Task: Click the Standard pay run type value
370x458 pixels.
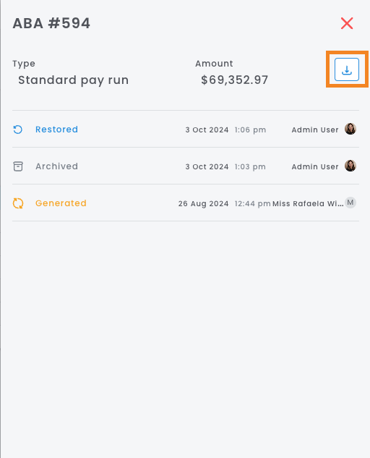Action: 73,80
